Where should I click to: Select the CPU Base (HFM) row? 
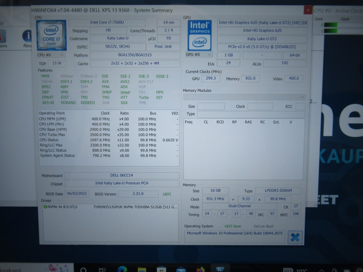click(108, 130)
